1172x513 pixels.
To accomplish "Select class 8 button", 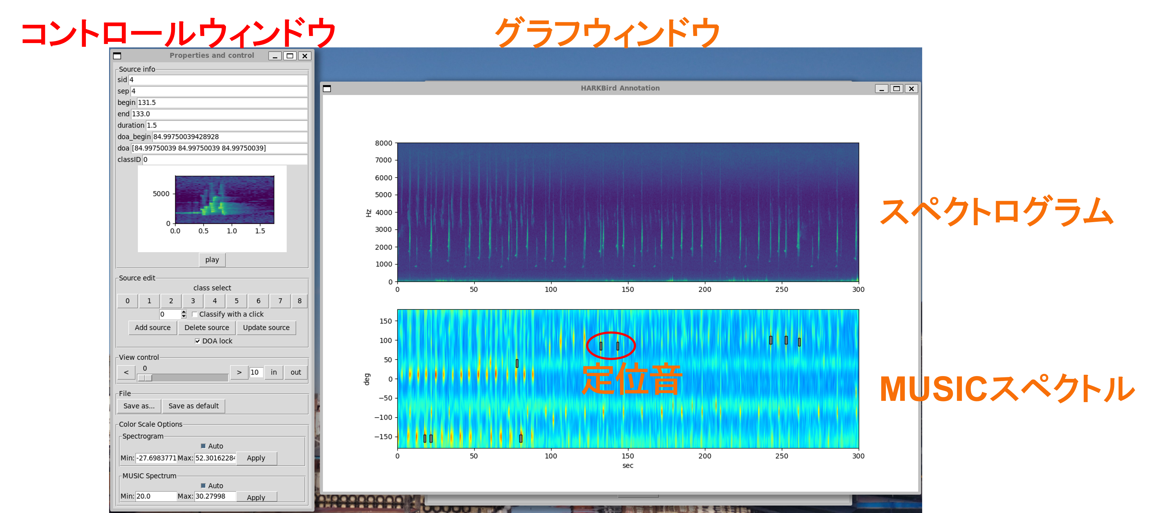I will click(299, 300).
